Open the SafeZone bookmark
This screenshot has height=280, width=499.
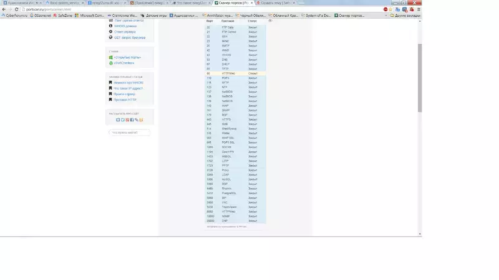pyautogui.click(x=63, y=15)
